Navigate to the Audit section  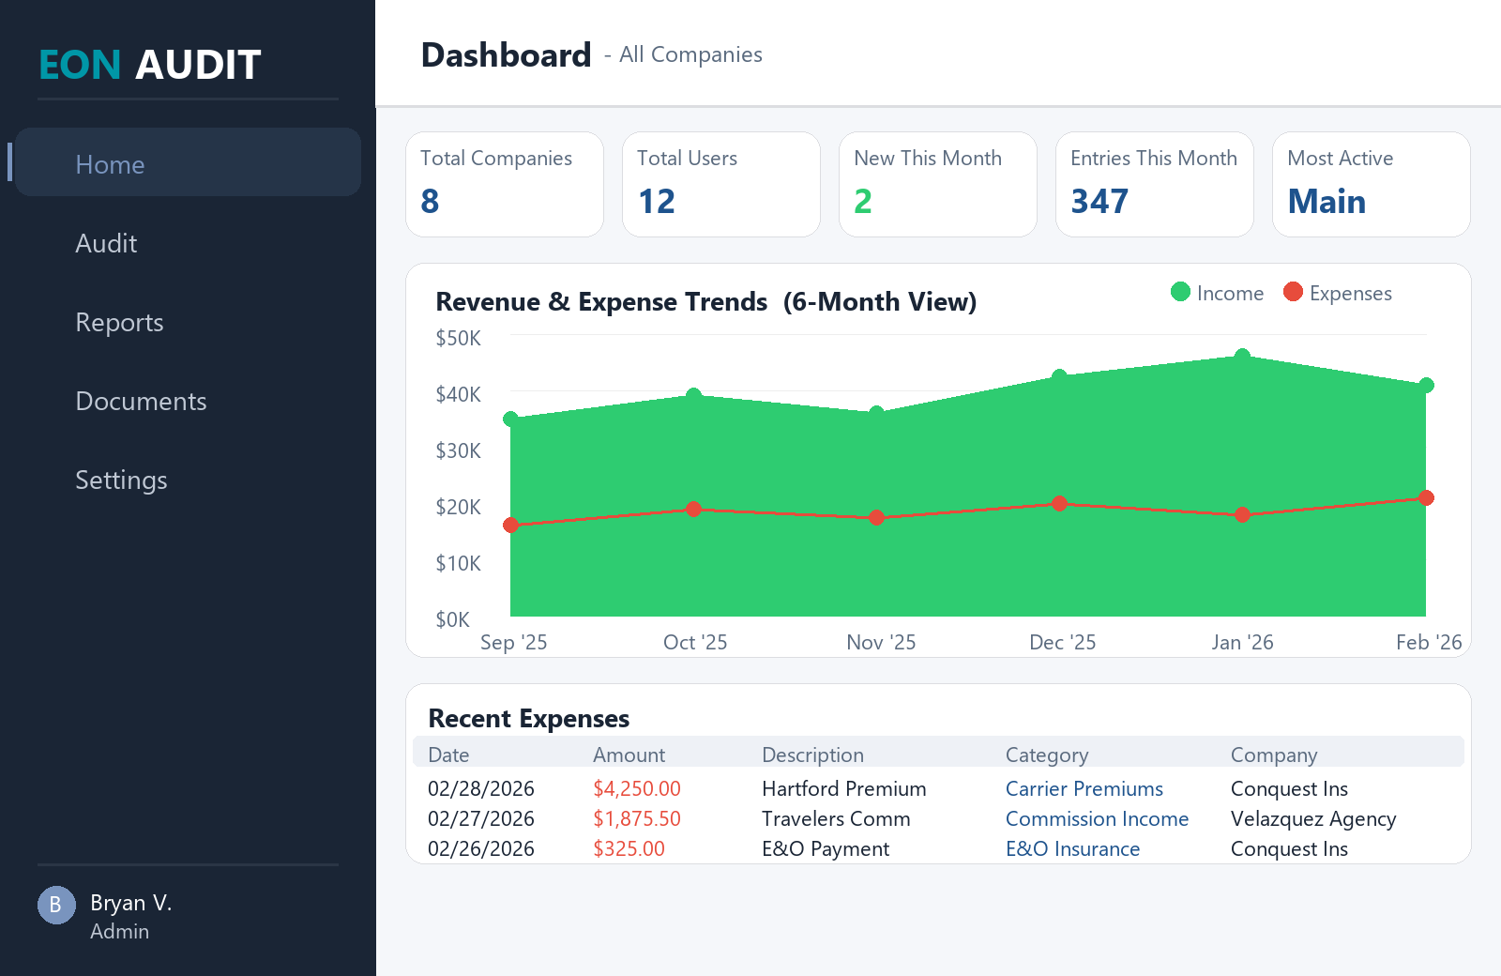(x=106, y=243)
